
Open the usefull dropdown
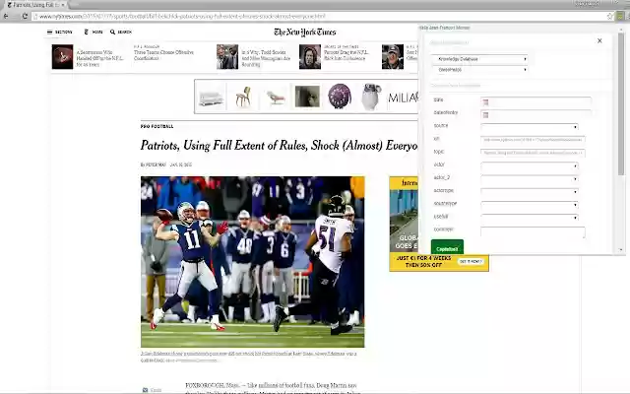(530, 218)
